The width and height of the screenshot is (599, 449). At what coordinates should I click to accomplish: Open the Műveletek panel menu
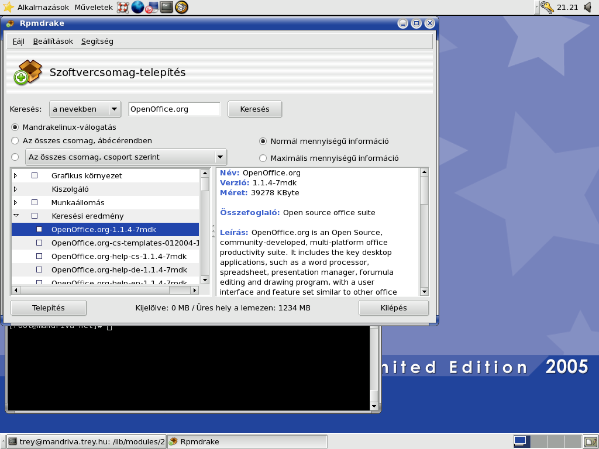[94, 7]
